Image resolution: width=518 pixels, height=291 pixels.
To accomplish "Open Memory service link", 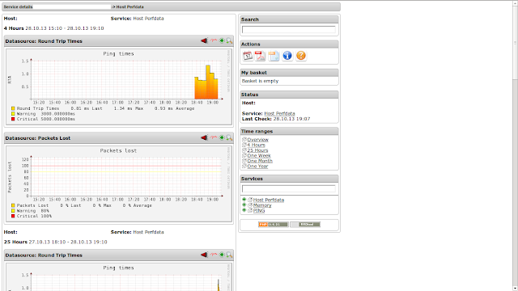I will pyautogui.click(x=262, y=205).
